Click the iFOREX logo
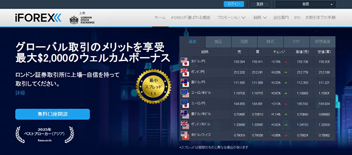 (38, 18)
